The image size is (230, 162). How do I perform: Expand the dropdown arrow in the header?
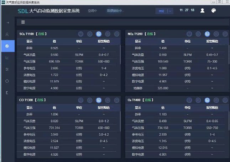pos(170,11)
